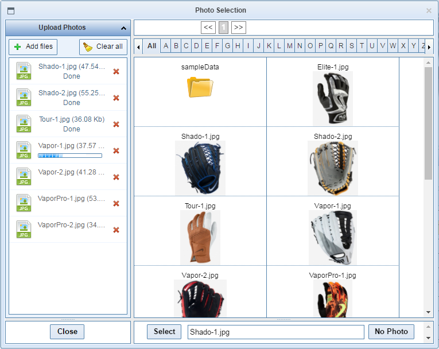The height and width of the screenshot is (349, 439).
Task: Remove Tour-1.jpg using its red X
Action: pyautogui.click(x=116, y=125)
